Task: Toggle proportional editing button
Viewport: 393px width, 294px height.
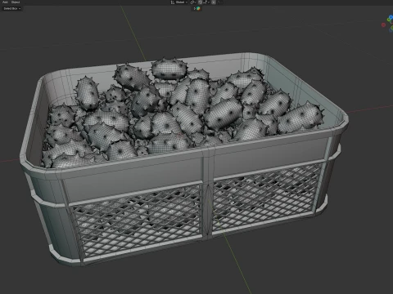Action: (x=214, y=2)
